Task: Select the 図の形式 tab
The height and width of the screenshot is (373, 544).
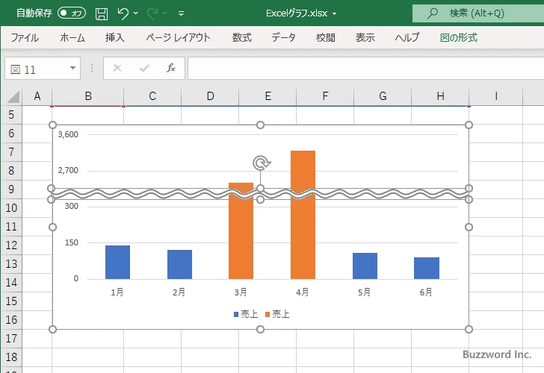Action: [x=459, y=37]
